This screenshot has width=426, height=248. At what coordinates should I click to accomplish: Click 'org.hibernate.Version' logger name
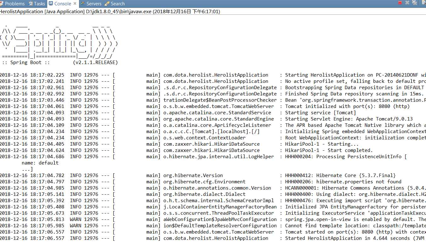(x=193, y=175)
